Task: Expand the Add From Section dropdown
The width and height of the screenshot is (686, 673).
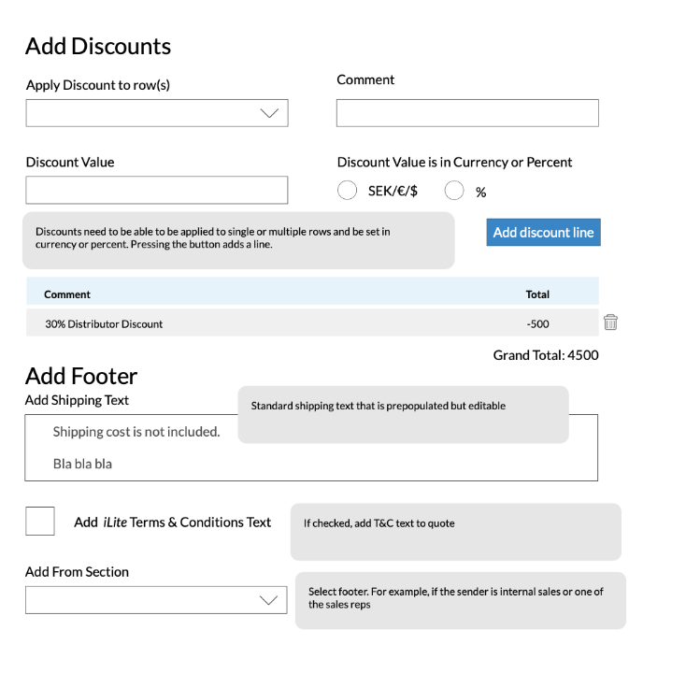Action: [156, 600]
